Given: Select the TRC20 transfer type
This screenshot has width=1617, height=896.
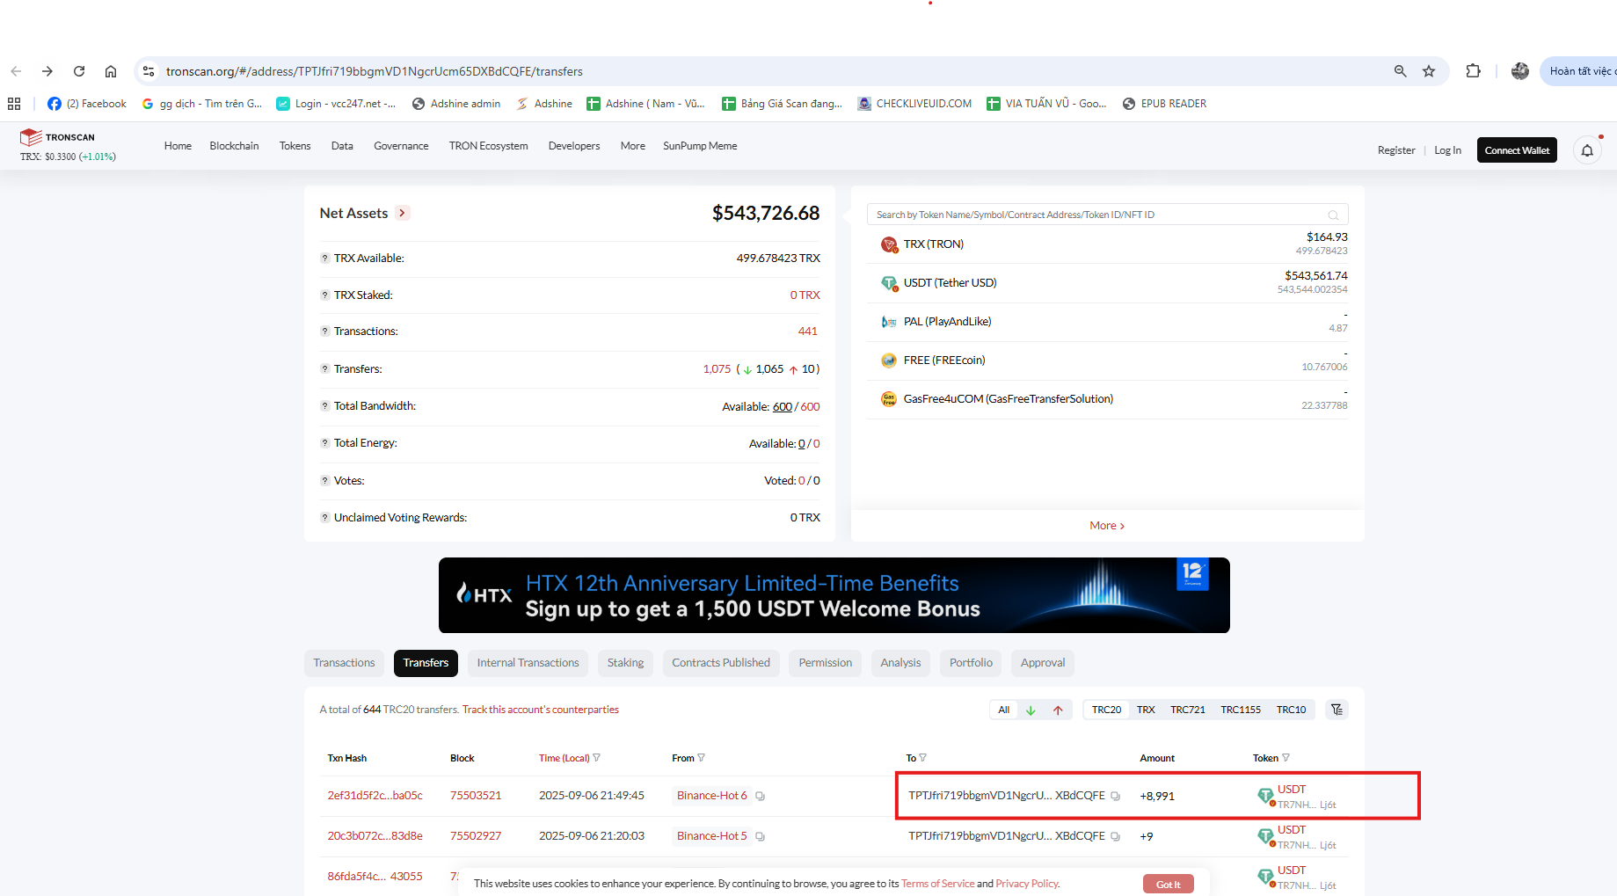Looking at the screenshot, I should (1106, 710).
